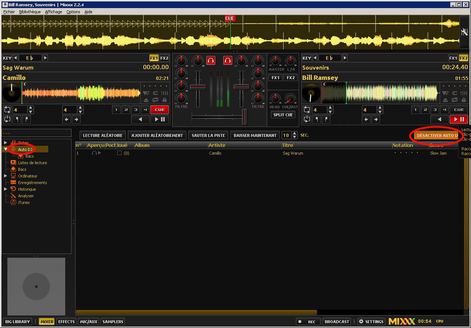Activate beatloop on the Bill Ramsey deck

pos(307,110)
